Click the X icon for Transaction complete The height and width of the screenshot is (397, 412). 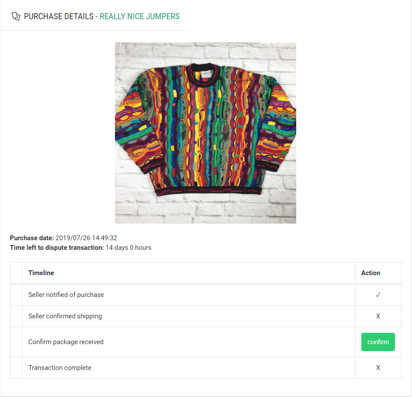[x=378, y=368]
